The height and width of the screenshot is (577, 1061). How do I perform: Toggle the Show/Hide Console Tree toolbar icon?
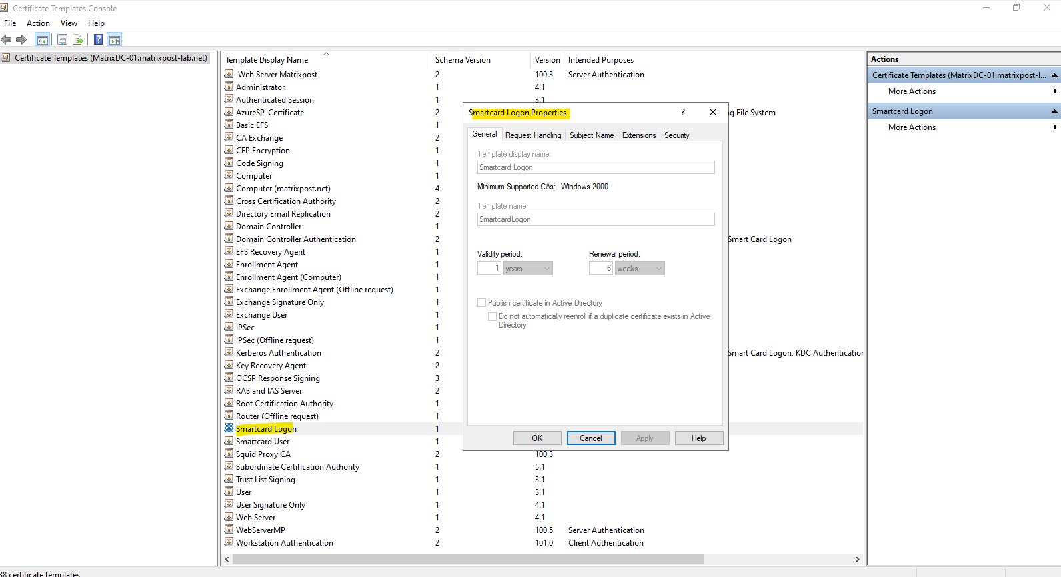pos(43,39)
